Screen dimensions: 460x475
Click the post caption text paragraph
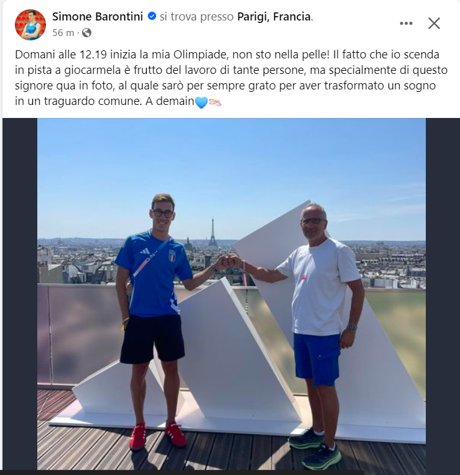(231, 78)
